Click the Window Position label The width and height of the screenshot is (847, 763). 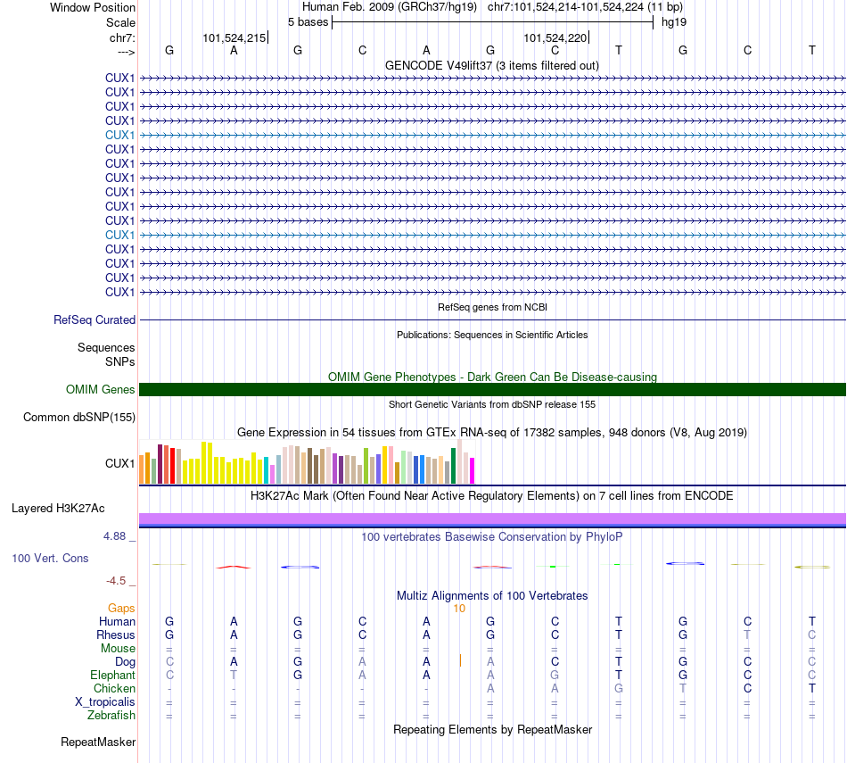pos(93,7)
